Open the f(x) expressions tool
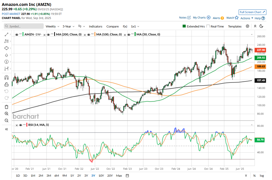272x180 pixels. pos(125,26)
